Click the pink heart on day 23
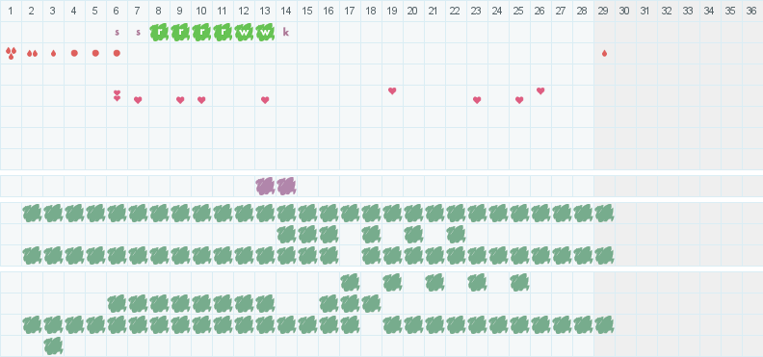The width and height of the screenshot is (763, 357). tap(477, 100)
